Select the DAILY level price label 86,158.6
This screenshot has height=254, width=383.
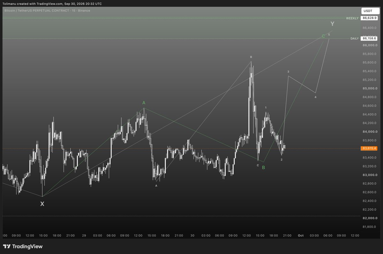(x=369, y=38)
